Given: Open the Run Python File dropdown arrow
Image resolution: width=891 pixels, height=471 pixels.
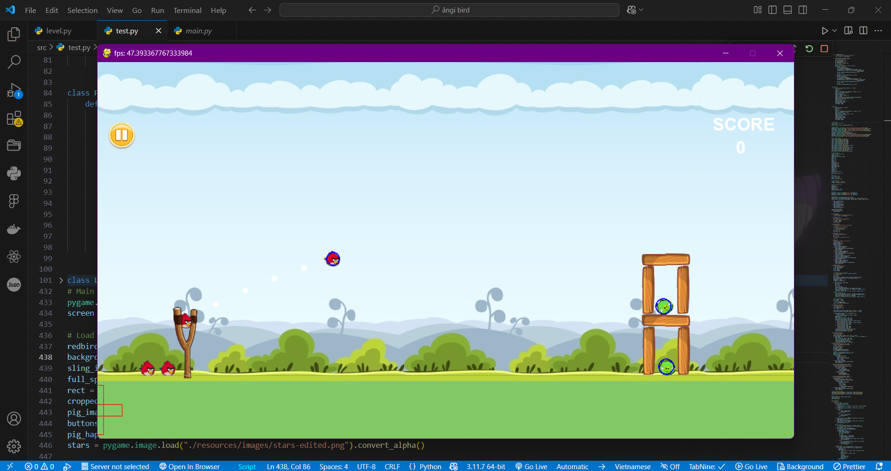Looking at the screenshot, I should pyautogui.click(x=834, y=31).
